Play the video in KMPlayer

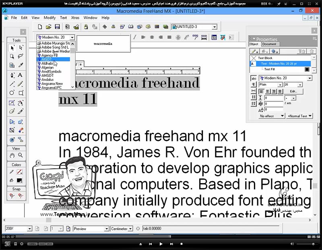click(161, 244)
